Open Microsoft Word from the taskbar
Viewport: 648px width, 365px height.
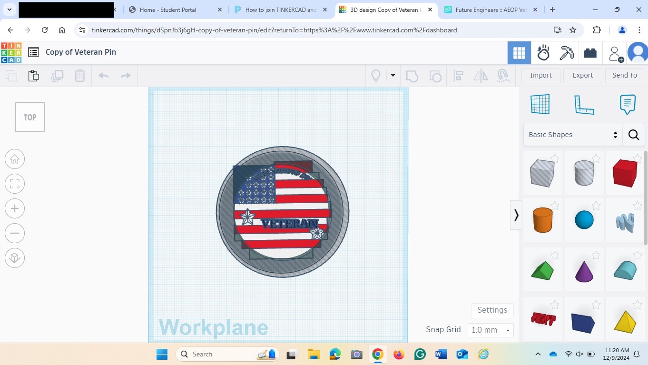click(441, 354)
